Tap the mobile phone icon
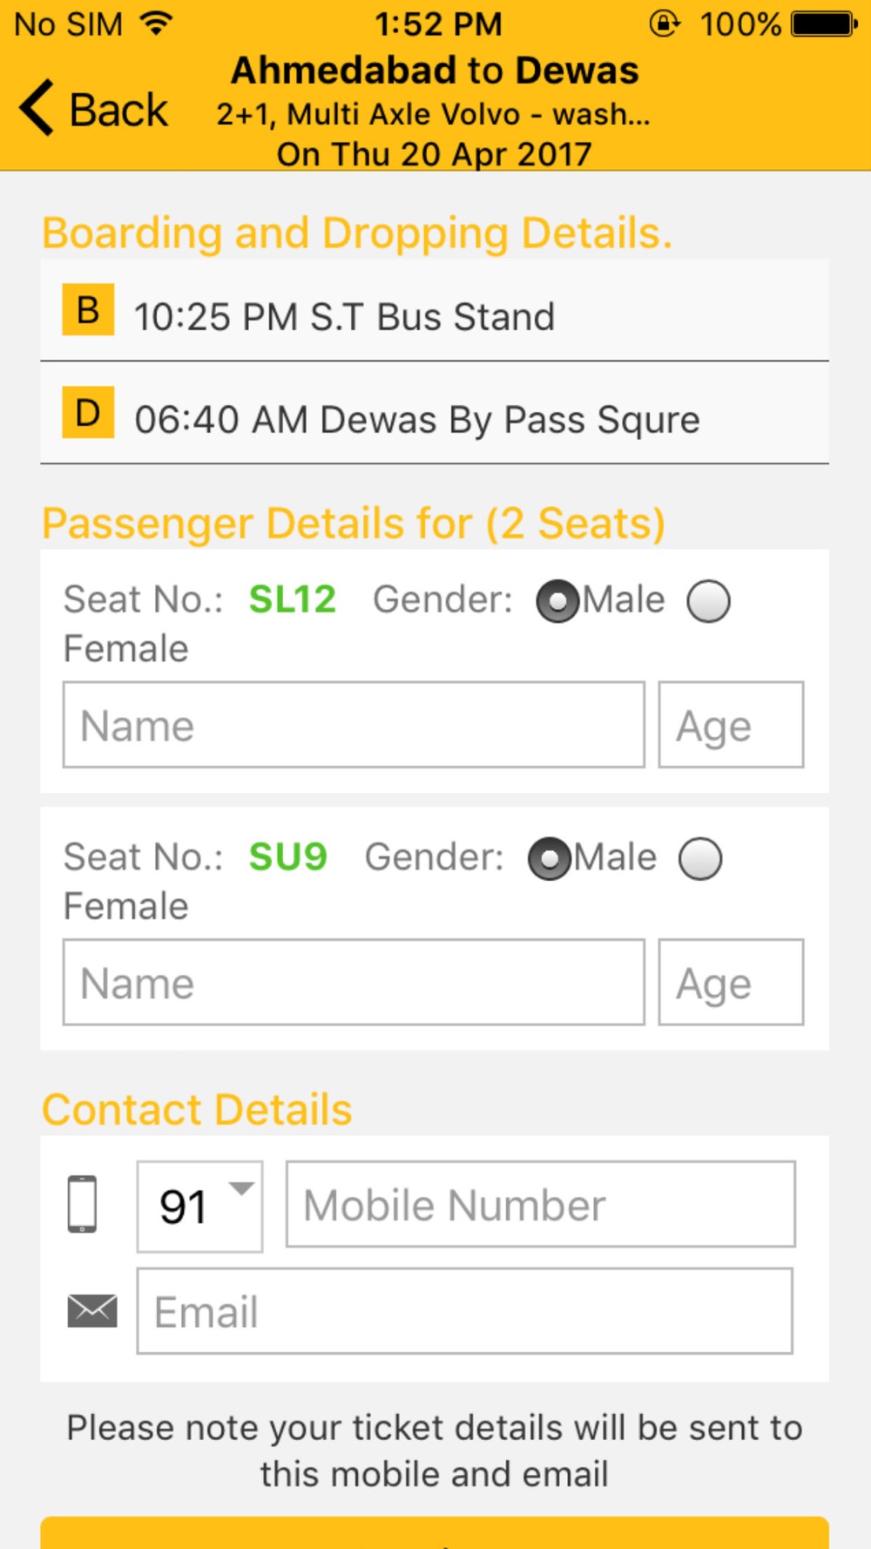The image size is (871, 1549). 83,1205
